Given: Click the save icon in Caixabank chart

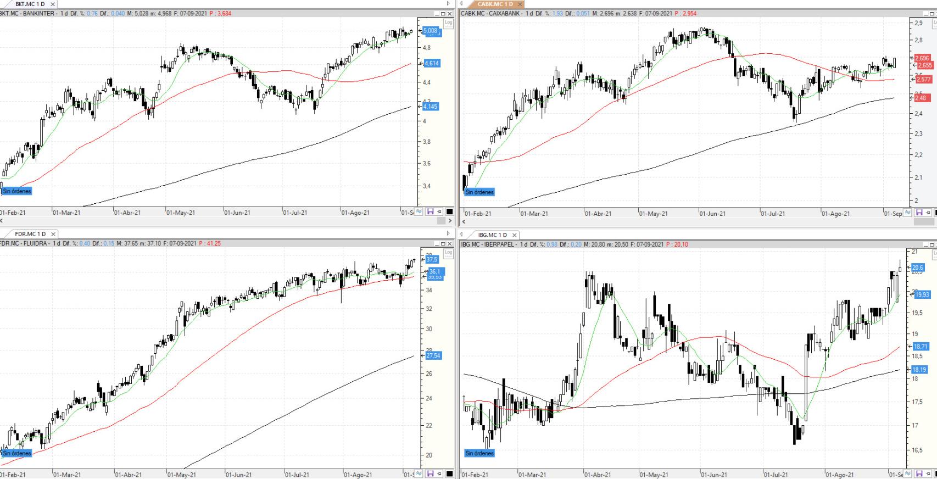Looking at the screenshot, I should 918,213.
